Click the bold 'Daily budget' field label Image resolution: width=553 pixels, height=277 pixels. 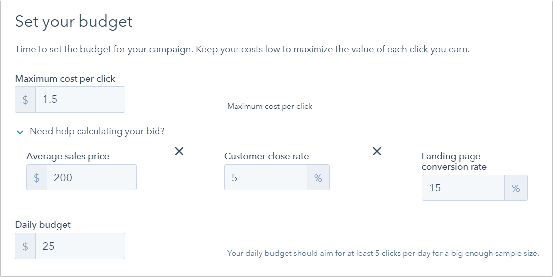43,224
